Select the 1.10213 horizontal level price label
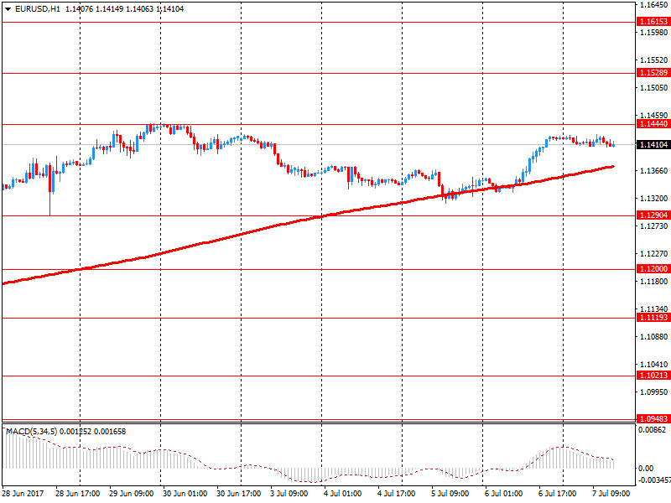The height and width of the screenshot is (503, 671). (653, 375)
